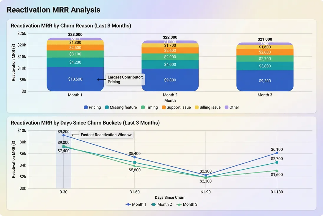Select the Pricing legend color square
The width and height of the screenshot is (323, 216).
(86, 107)
